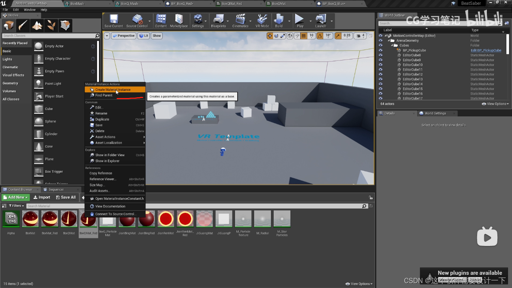
Task: Open the Play options dropdown arrow
Action: tap(310, 21)
